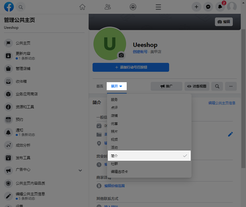
Task: Go to Home via house icon
Action: [82, 7]
